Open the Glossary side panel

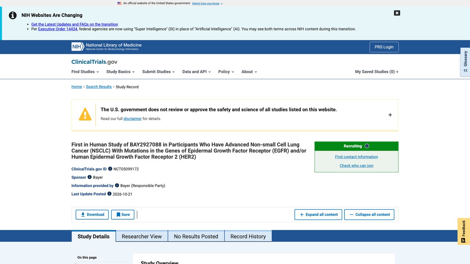[465, 62]
